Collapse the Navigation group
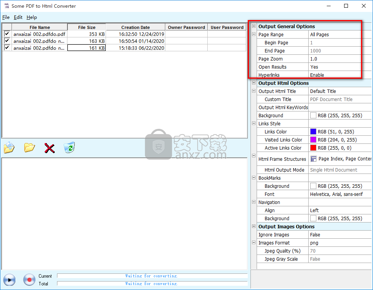The width and height of the screenshot is (373, 290). (254, 202)
